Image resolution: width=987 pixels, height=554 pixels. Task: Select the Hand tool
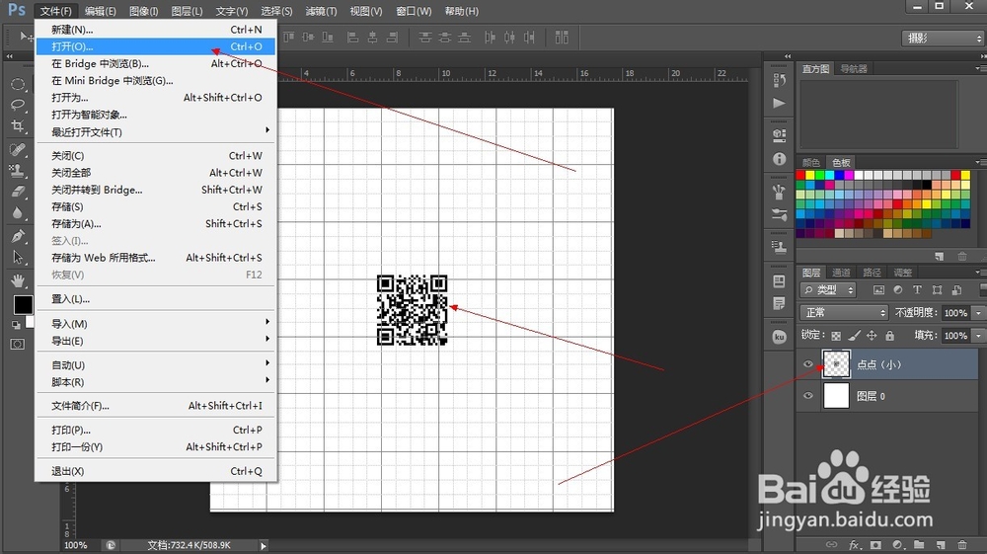tap(18, 280)
